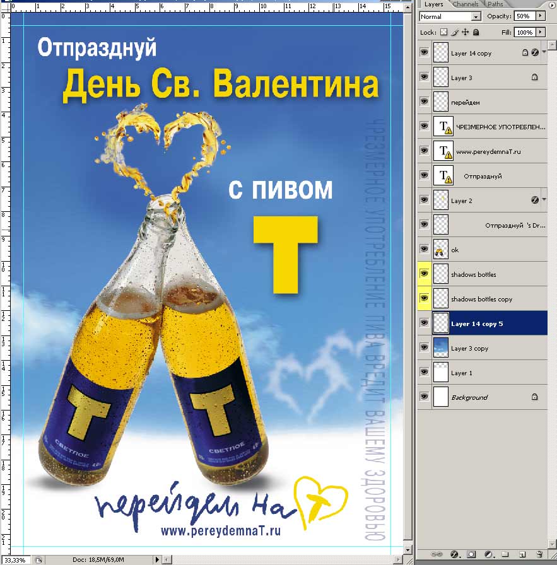Create a new layer
This screenshot has height=565, width=557.
(x=522, y=554)
